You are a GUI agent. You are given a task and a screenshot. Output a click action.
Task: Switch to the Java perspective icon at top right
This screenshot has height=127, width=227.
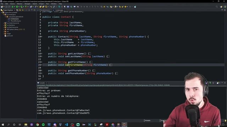(x=225, y=7)
